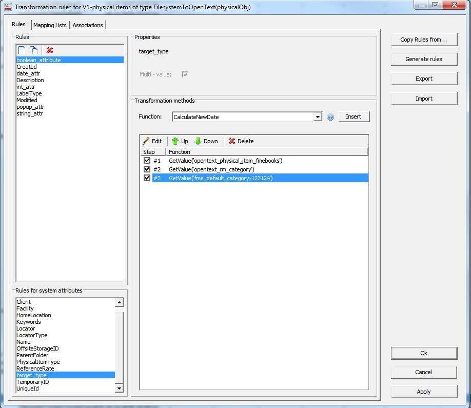This screenshot has height=408, width=471.
Task: Click the copy rule icon
Action: pos(34,50)
